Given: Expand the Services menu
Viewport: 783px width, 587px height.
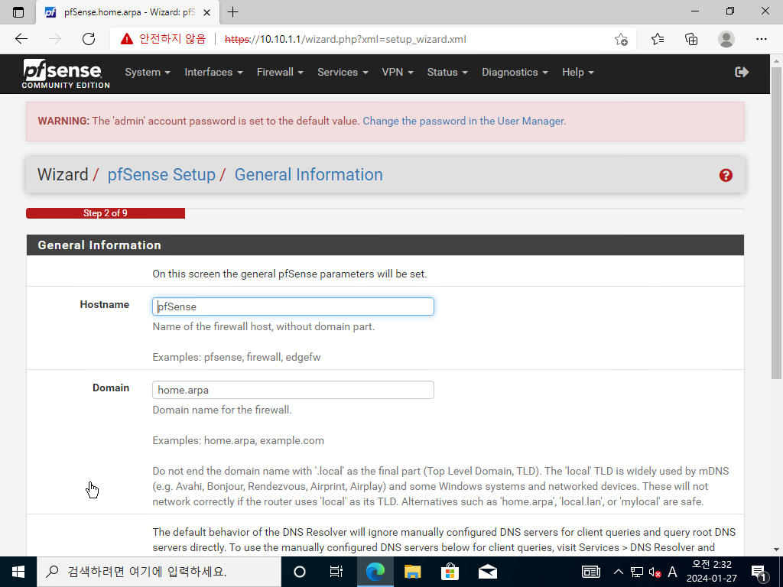Looking at the screenshot, I should click(x=343, y=73).
